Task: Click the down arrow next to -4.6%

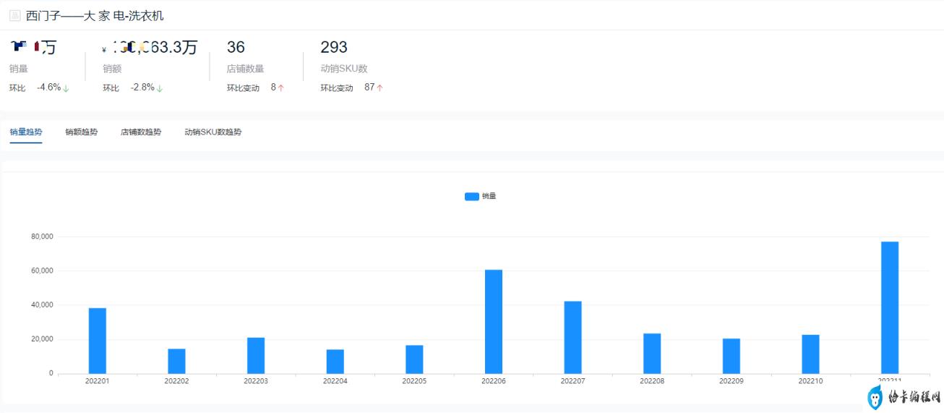Action: tap(66, 88)
